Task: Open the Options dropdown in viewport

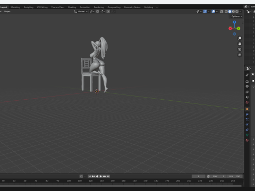Action: 236,16
